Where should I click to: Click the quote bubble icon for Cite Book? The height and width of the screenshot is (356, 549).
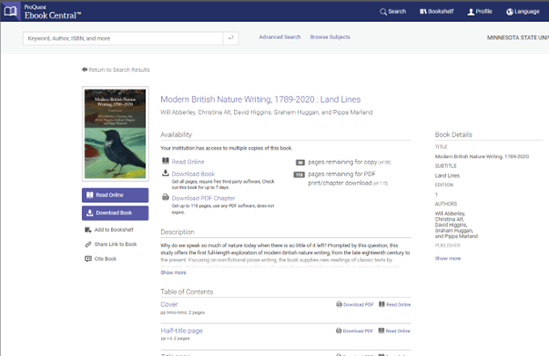pos(88,258)
